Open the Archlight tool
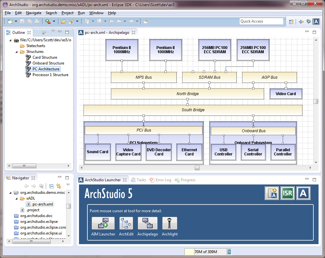The image size is (325, 258). coord(170,223)
